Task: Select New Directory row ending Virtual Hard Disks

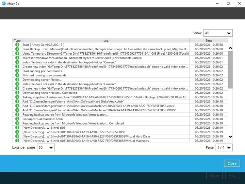Action: click(x=120, y=136)
